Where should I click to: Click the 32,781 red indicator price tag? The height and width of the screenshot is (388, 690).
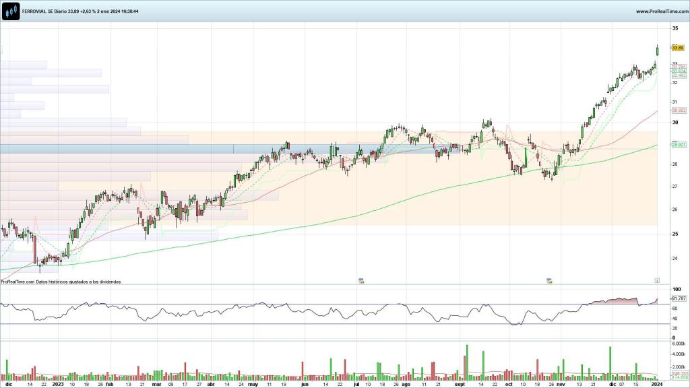[678, 67]
